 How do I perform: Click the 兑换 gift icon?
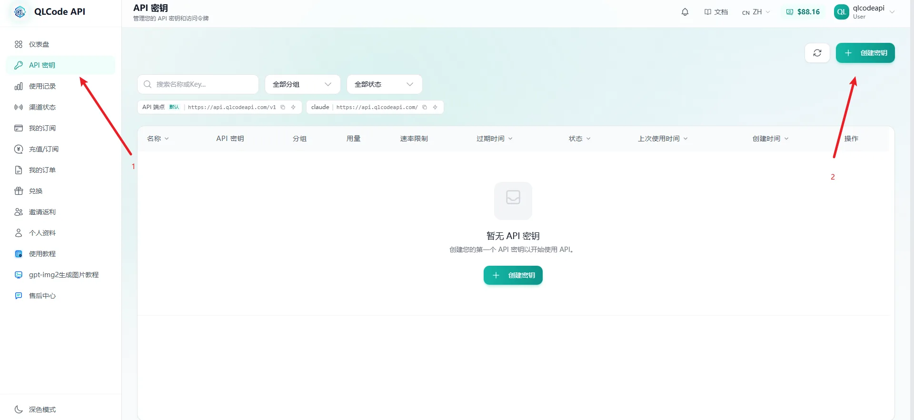(x=19, y=191)
